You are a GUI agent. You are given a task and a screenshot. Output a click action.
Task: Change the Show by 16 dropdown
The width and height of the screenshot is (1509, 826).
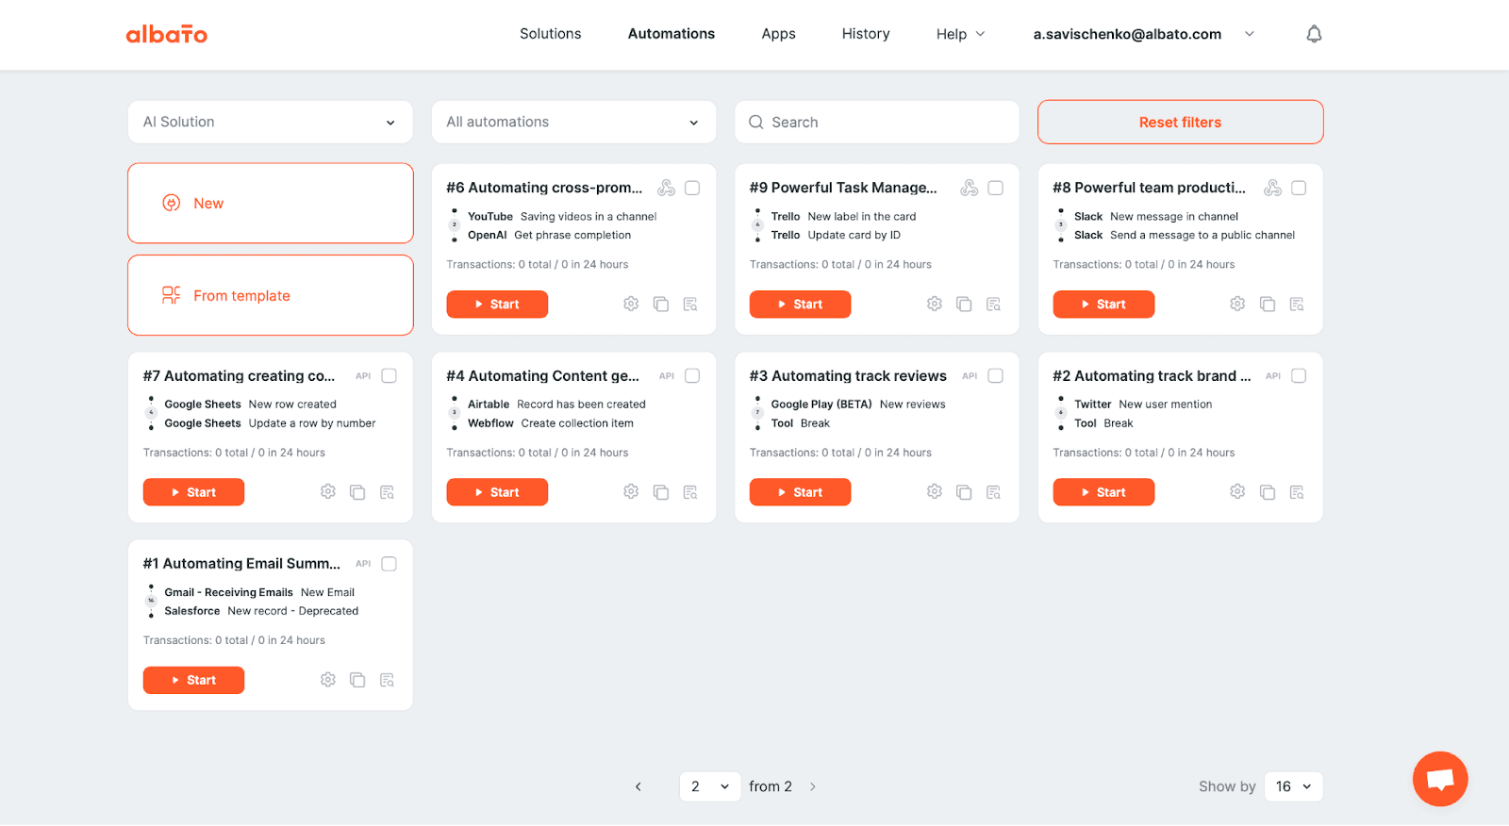click(1293, 786)
